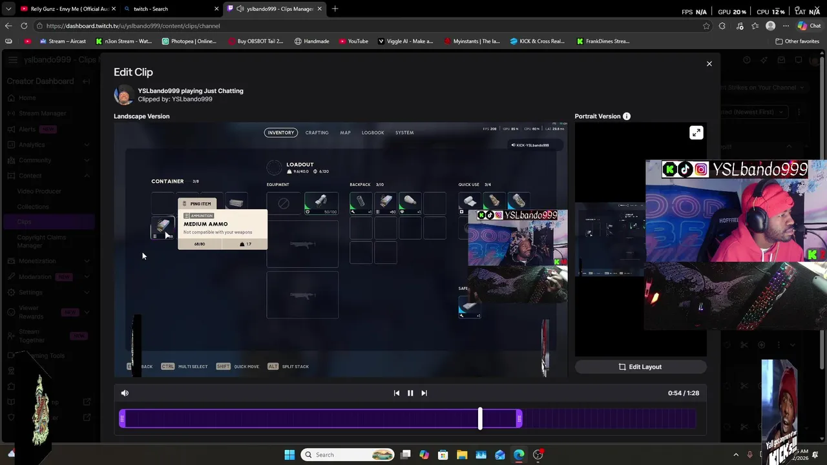Mute the clip preview volume
This screenshot has height=465, width=827.
(x=125, y=393)
